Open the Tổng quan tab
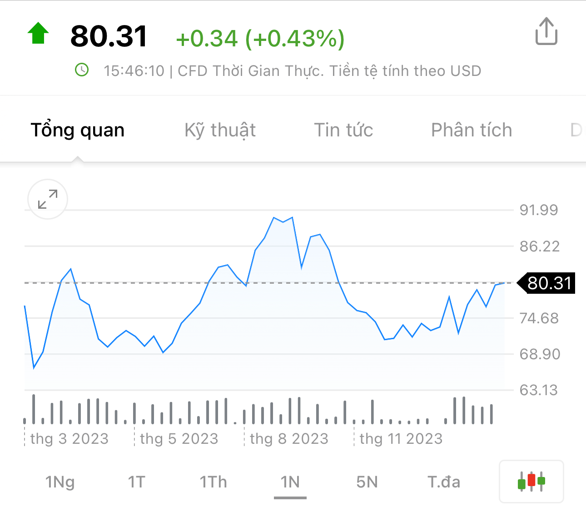 pos(78,130)
